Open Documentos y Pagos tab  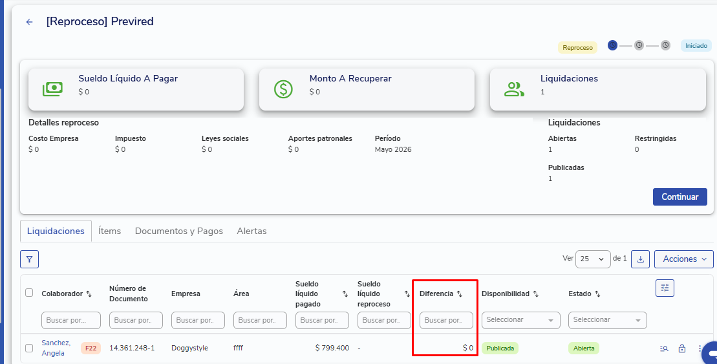179,231
